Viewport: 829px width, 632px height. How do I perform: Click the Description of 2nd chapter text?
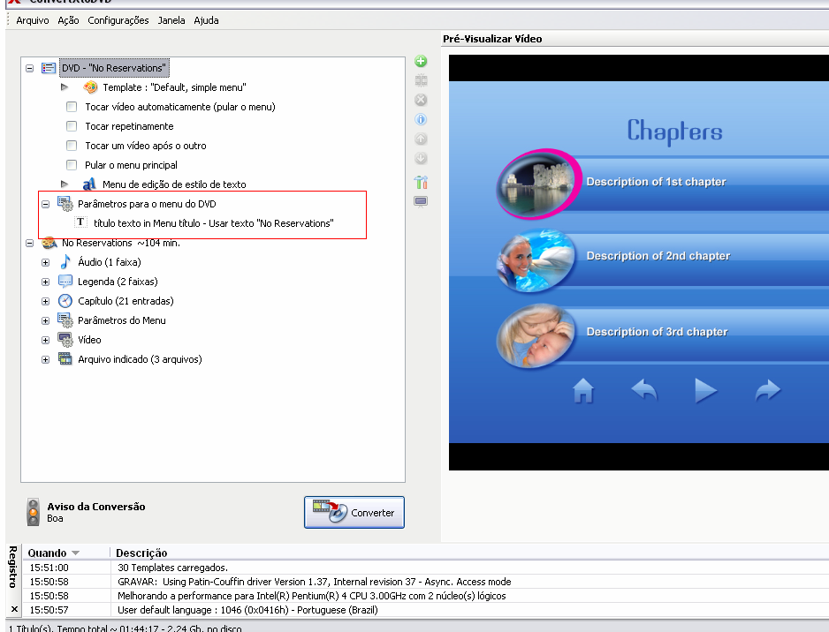pyautogui.click(x=658, y=256)
